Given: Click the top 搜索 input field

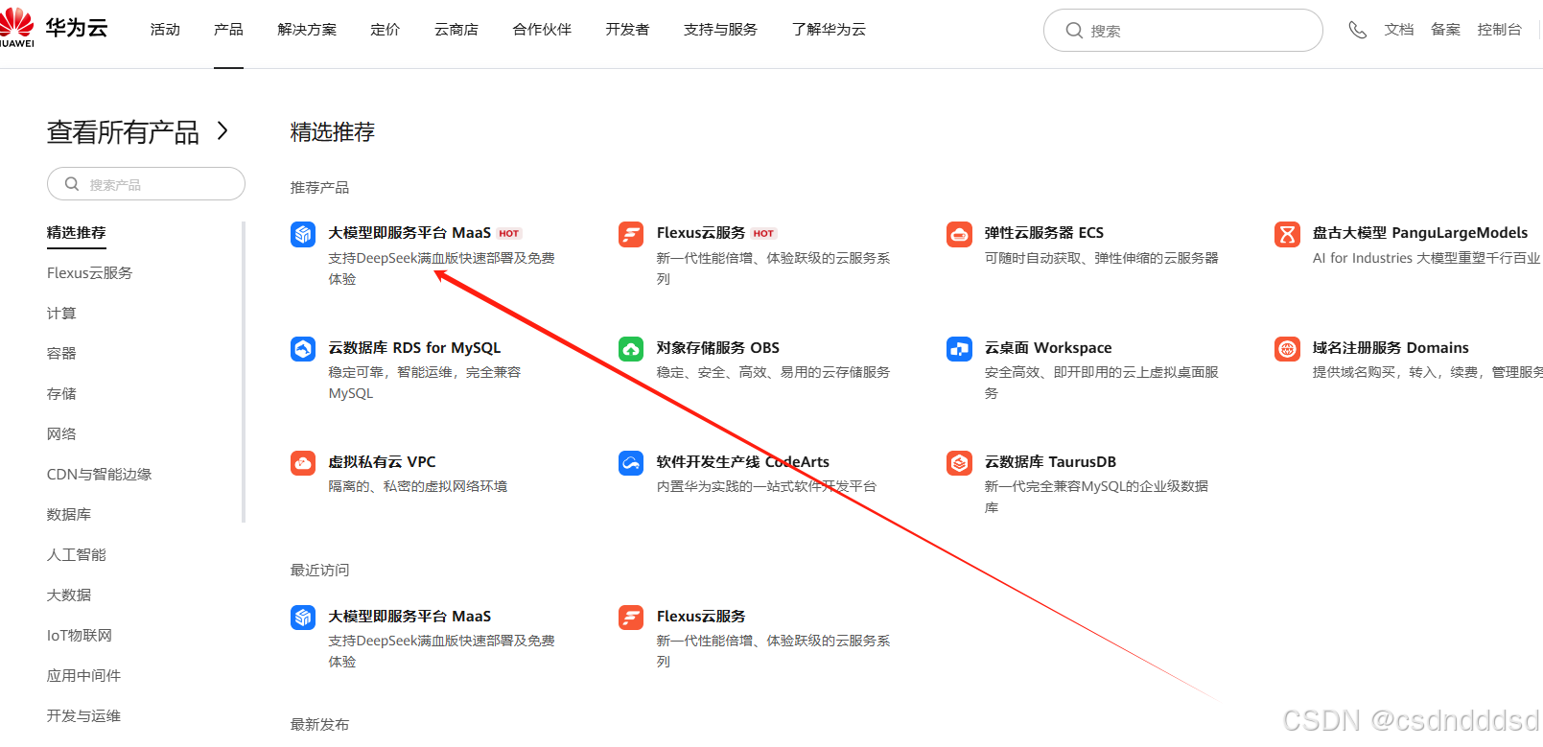Looking at the screenshot, I should pos(1182,31).
